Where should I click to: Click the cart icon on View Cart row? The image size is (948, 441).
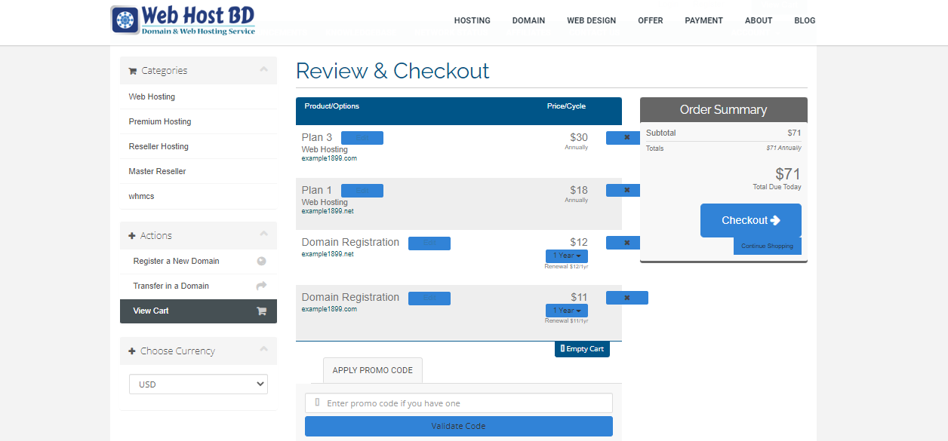[x=261, y=311]
